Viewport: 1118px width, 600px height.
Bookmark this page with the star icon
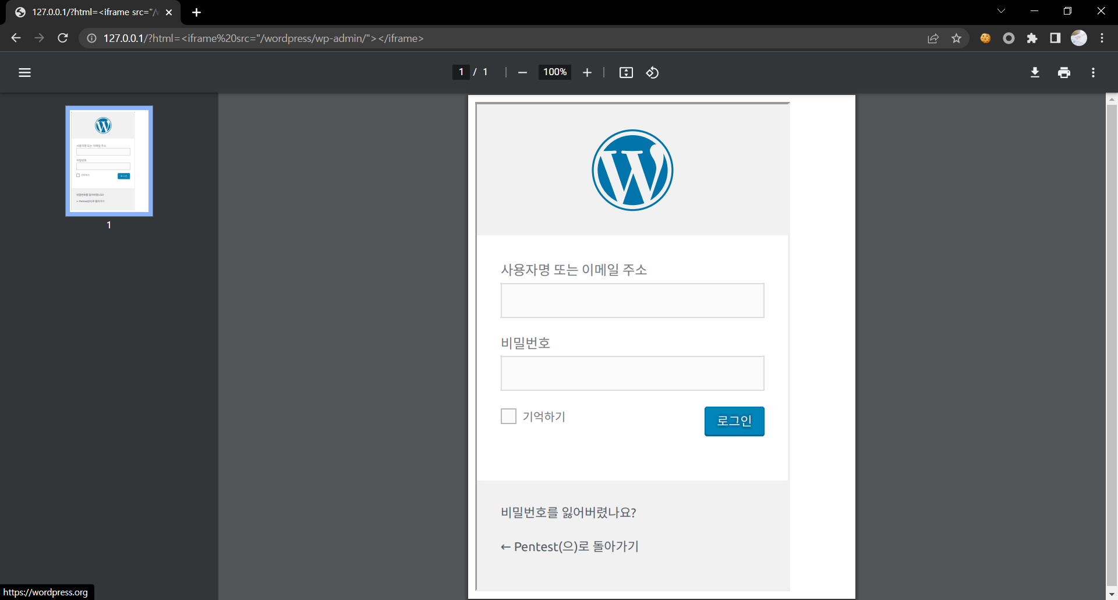[x=956, y=38]
